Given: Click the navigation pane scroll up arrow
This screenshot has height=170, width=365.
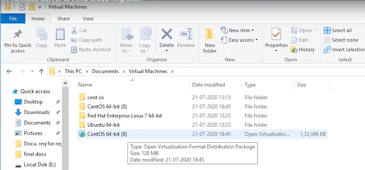Looking at the screenshot, I should click(65, 83).
